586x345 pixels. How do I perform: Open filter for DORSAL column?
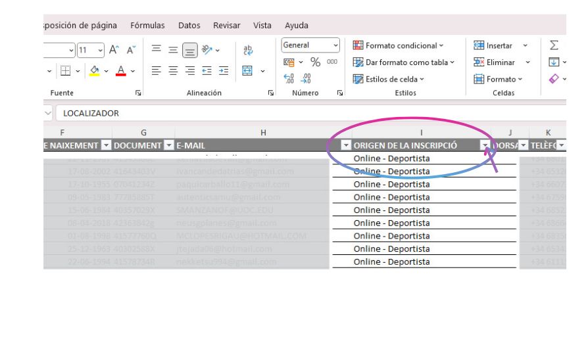[x=524, y=146]
